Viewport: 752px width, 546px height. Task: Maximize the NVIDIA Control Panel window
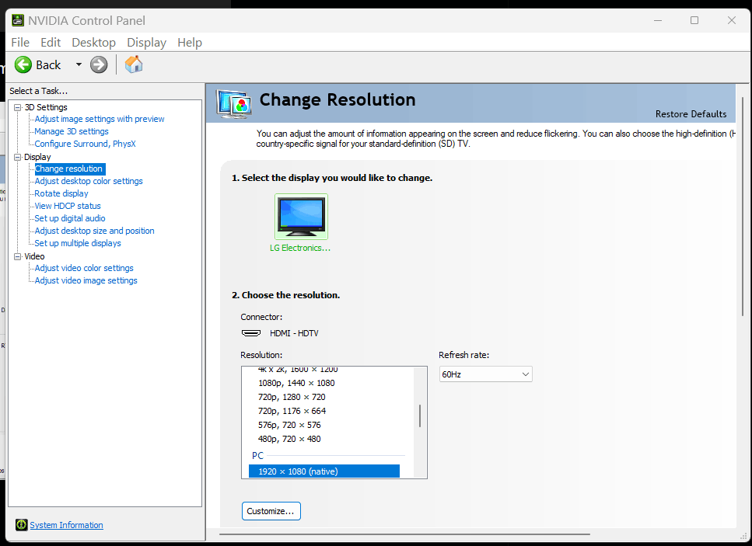pyautogui.click(x=694, y=20)
